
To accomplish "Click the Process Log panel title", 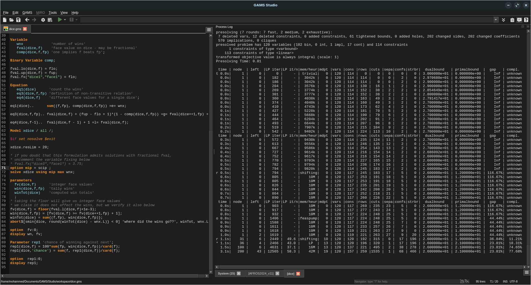I will 224,27.
